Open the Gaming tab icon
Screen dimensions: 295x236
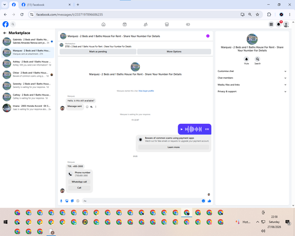pos(188,24)
